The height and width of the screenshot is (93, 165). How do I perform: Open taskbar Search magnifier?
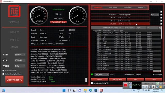pyautogui.click(x=69, y=90)
